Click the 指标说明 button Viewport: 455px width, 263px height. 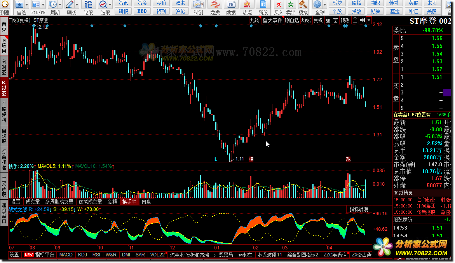click(359, 209)
